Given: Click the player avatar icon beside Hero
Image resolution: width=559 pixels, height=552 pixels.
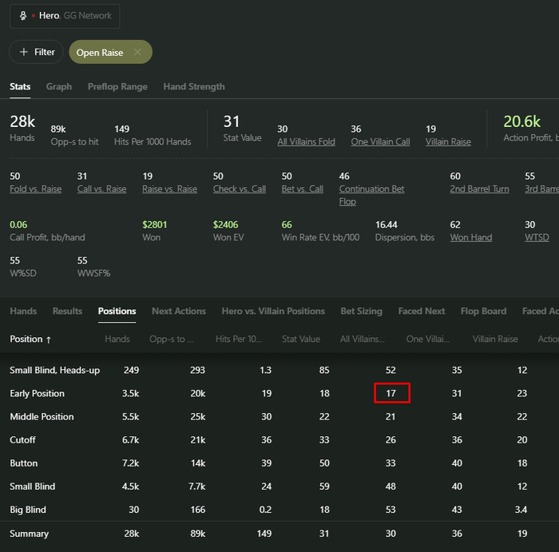Looking at the screenshot, I should 23,16.
